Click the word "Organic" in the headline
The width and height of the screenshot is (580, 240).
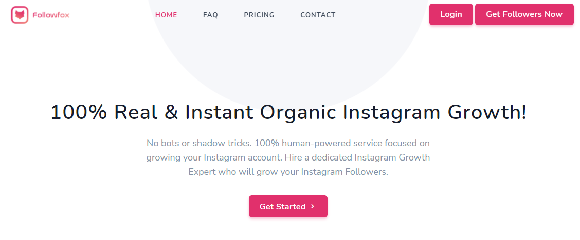297,112
